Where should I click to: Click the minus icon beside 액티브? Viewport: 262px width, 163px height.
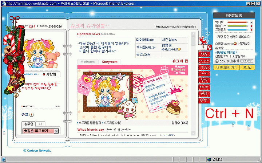pos(251,22)
